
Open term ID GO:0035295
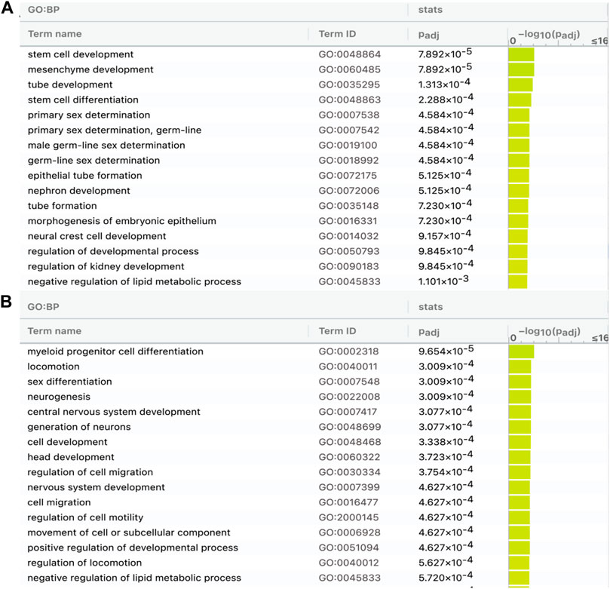point(349,84)
